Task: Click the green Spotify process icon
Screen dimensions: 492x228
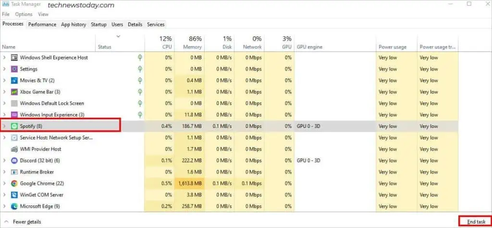Action: click(14, 126)
